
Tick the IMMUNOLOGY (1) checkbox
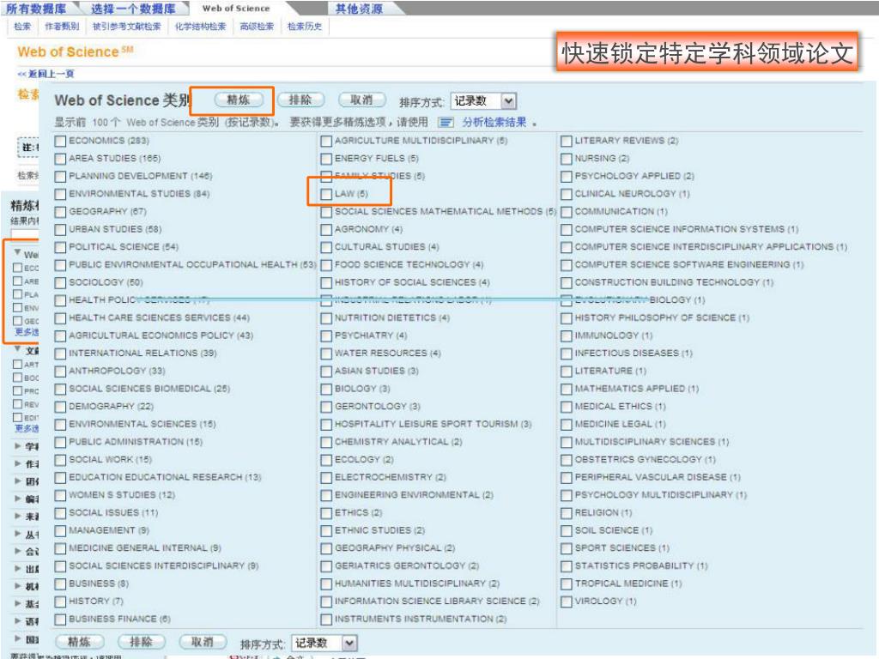point(567,336)
